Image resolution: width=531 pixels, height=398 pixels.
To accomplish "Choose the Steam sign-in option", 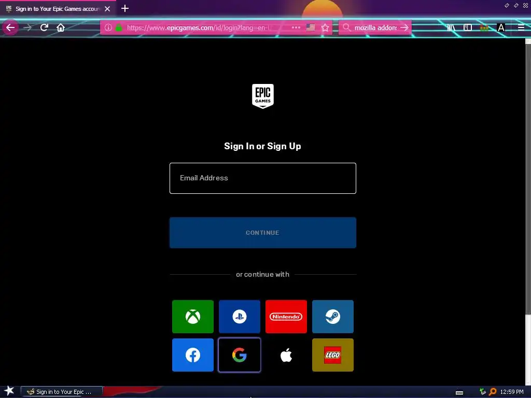I will point(333,317).
